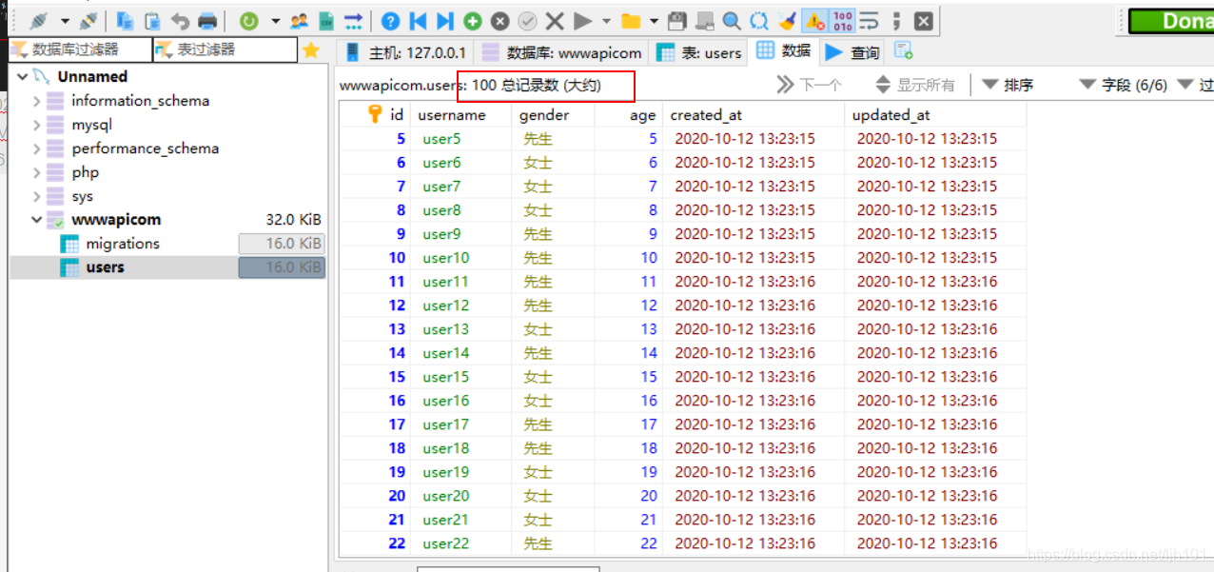Click the print icon
This screenshot has width=1214, height=572.
(206, 20)
